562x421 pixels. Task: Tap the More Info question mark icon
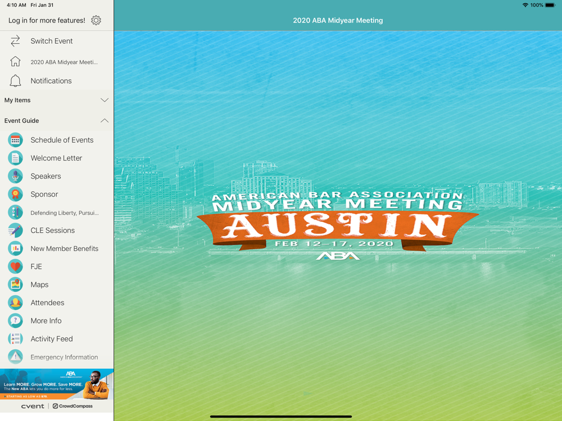click(15, 321)
